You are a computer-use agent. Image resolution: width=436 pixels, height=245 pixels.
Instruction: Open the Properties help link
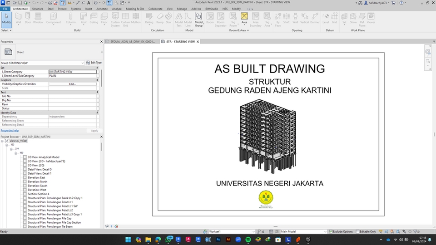pyautogui.click(x=10, y=130)
